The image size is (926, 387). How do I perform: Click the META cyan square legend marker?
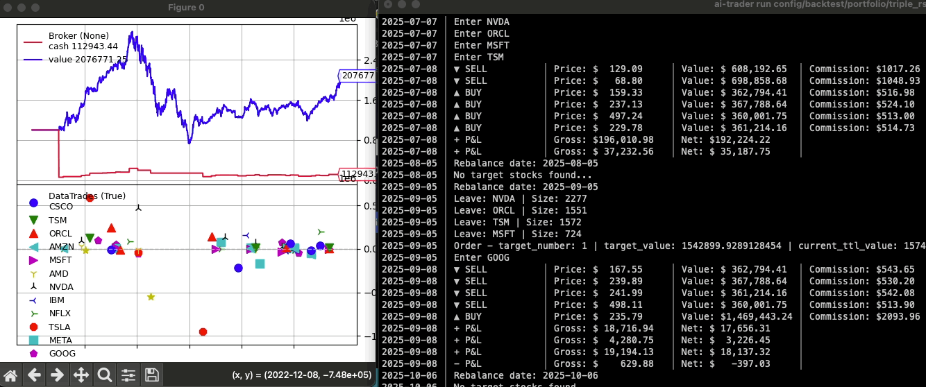click(33, 341)
